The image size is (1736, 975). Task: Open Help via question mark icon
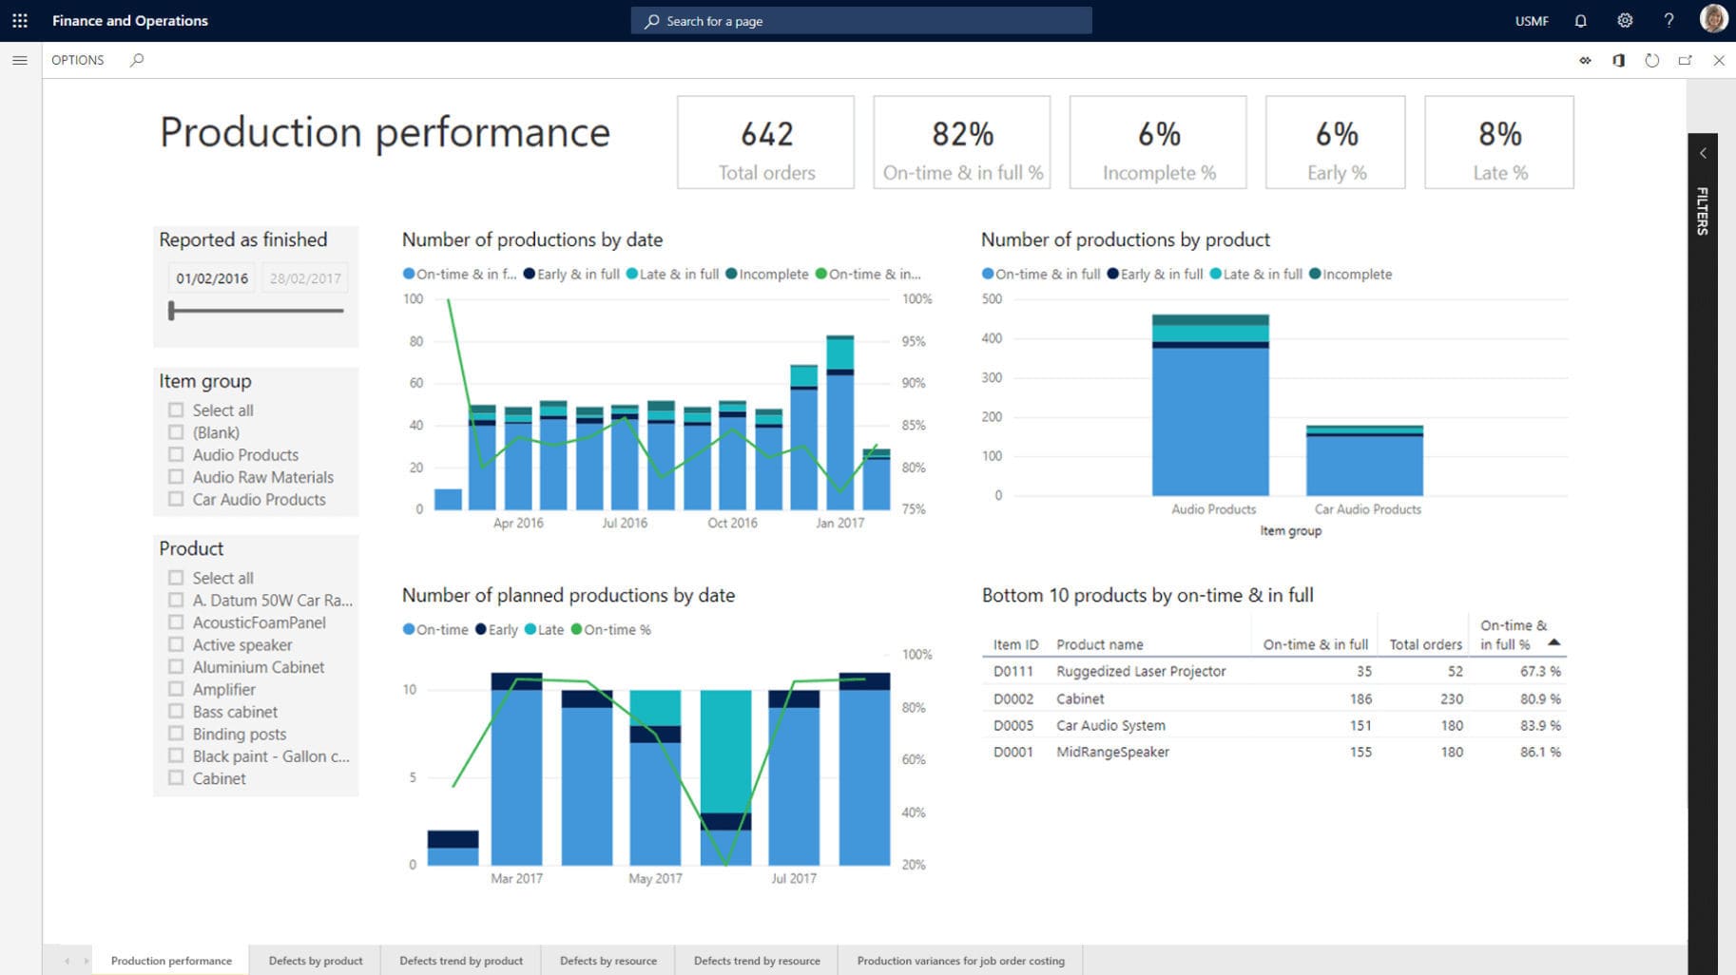1668,20
